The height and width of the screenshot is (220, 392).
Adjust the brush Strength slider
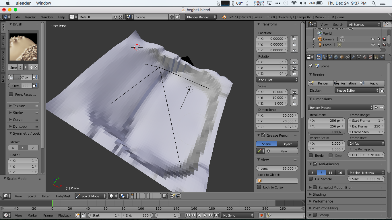[20, 86]
